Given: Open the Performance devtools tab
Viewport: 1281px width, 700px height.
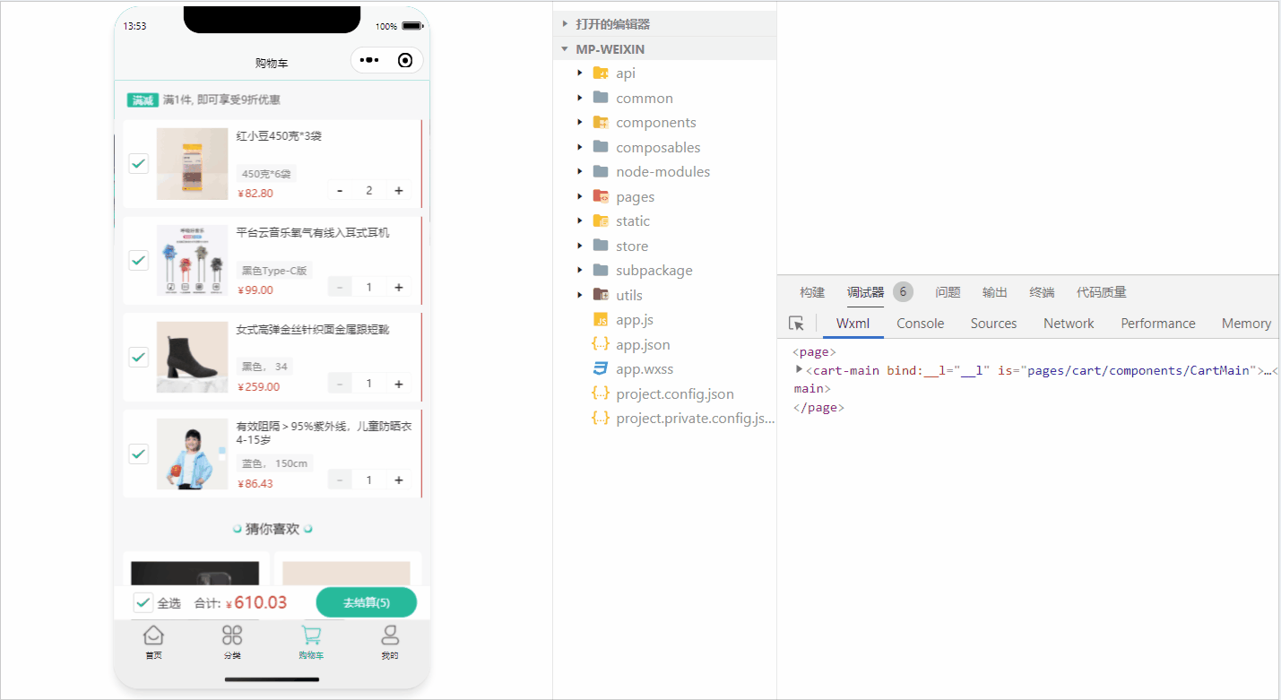Looking at the screenshot, I should click(1158, 324).
